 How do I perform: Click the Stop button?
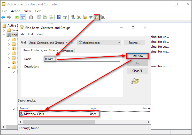click(137, 63)
